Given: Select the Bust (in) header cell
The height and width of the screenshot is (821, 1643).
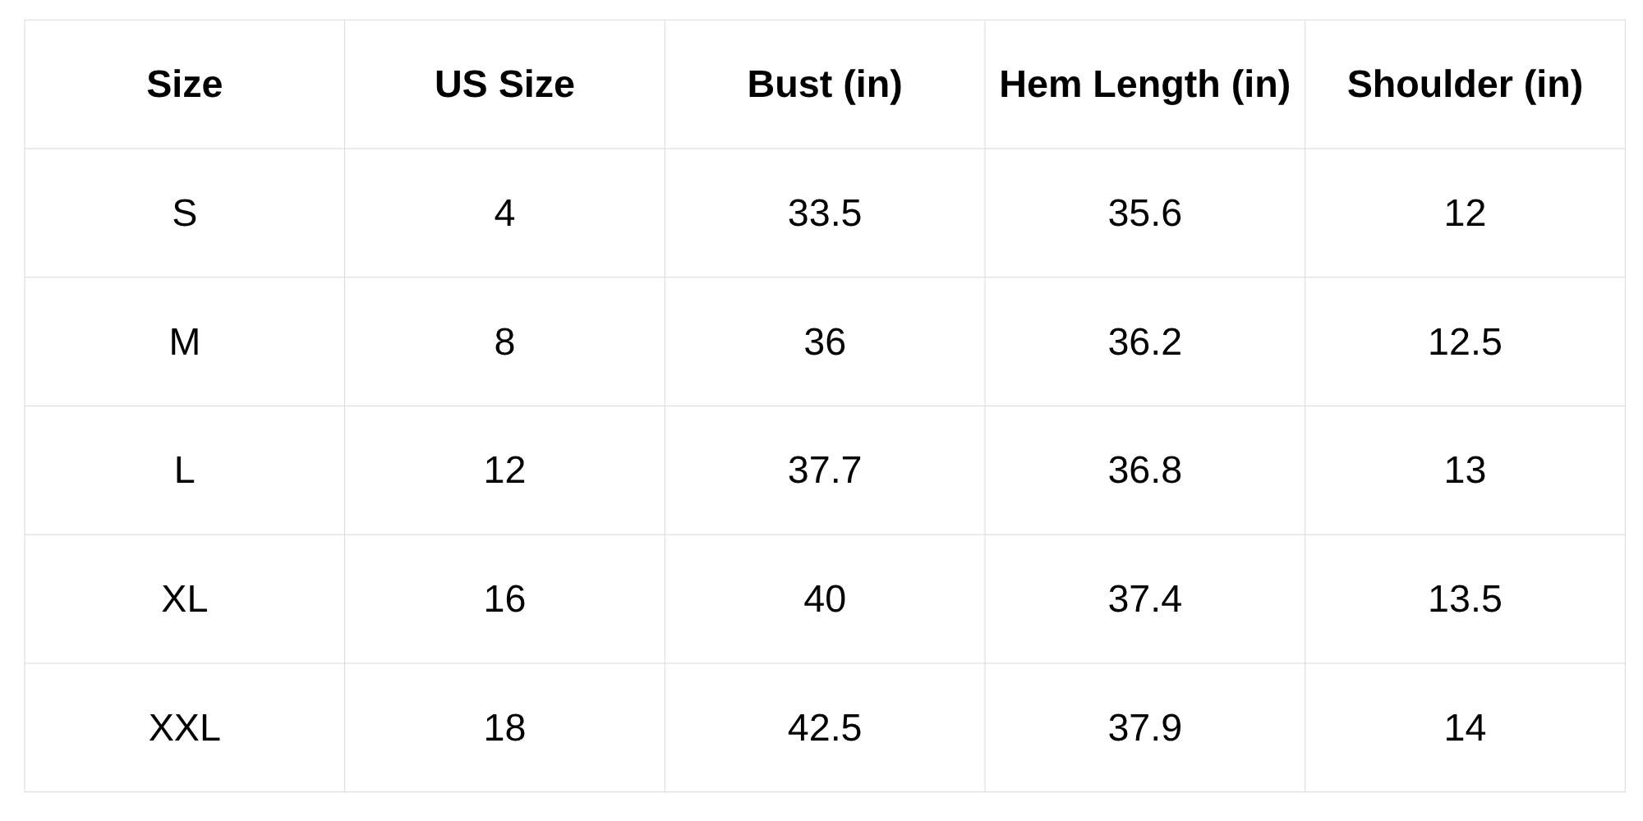Looking at the screenshot, I should [x=824, y=85].
